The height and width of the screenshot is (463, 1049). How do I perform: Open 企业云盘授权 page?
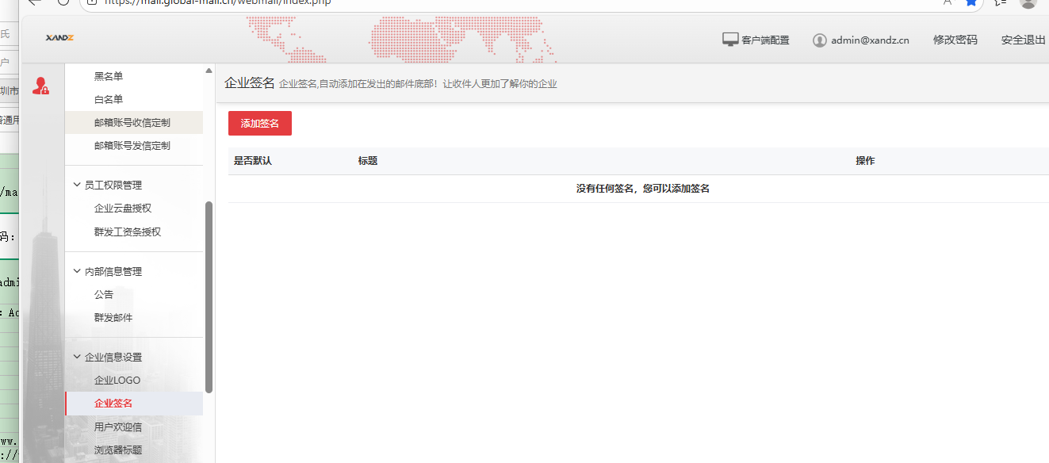point(123,209)
